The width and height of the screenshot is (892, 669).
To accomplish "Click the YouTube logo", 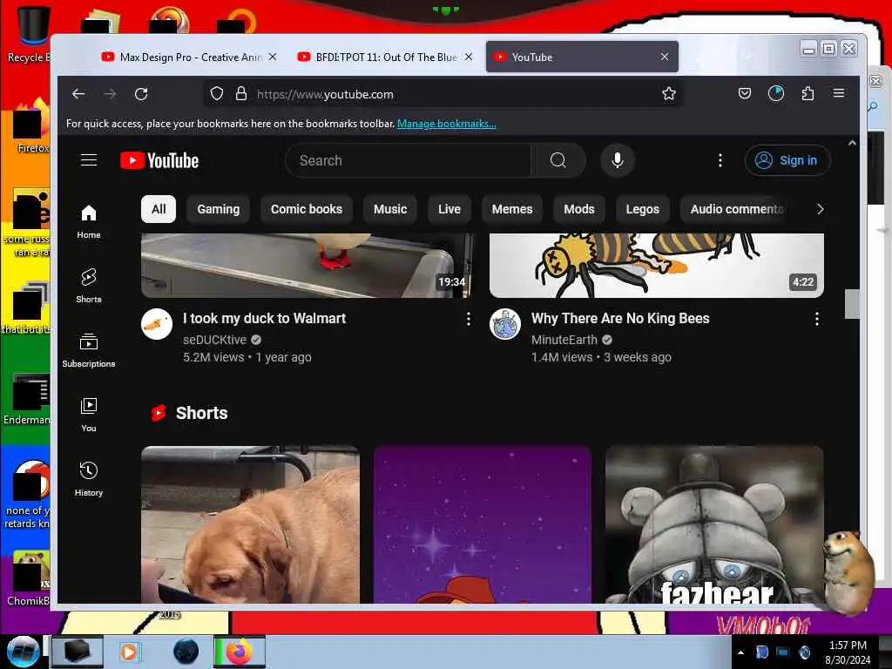I will (159, 161).
